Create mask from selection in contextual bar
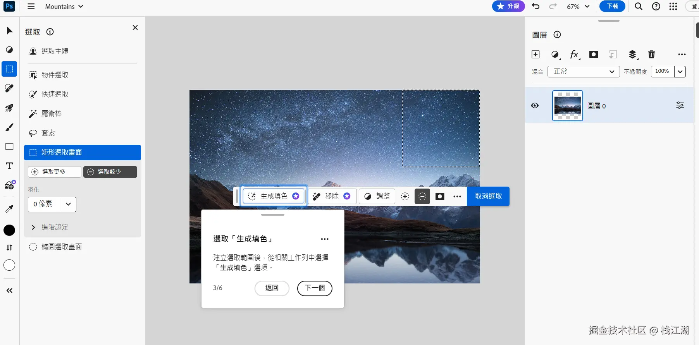Screen dimensions: 699x345 tap(440, 196)
